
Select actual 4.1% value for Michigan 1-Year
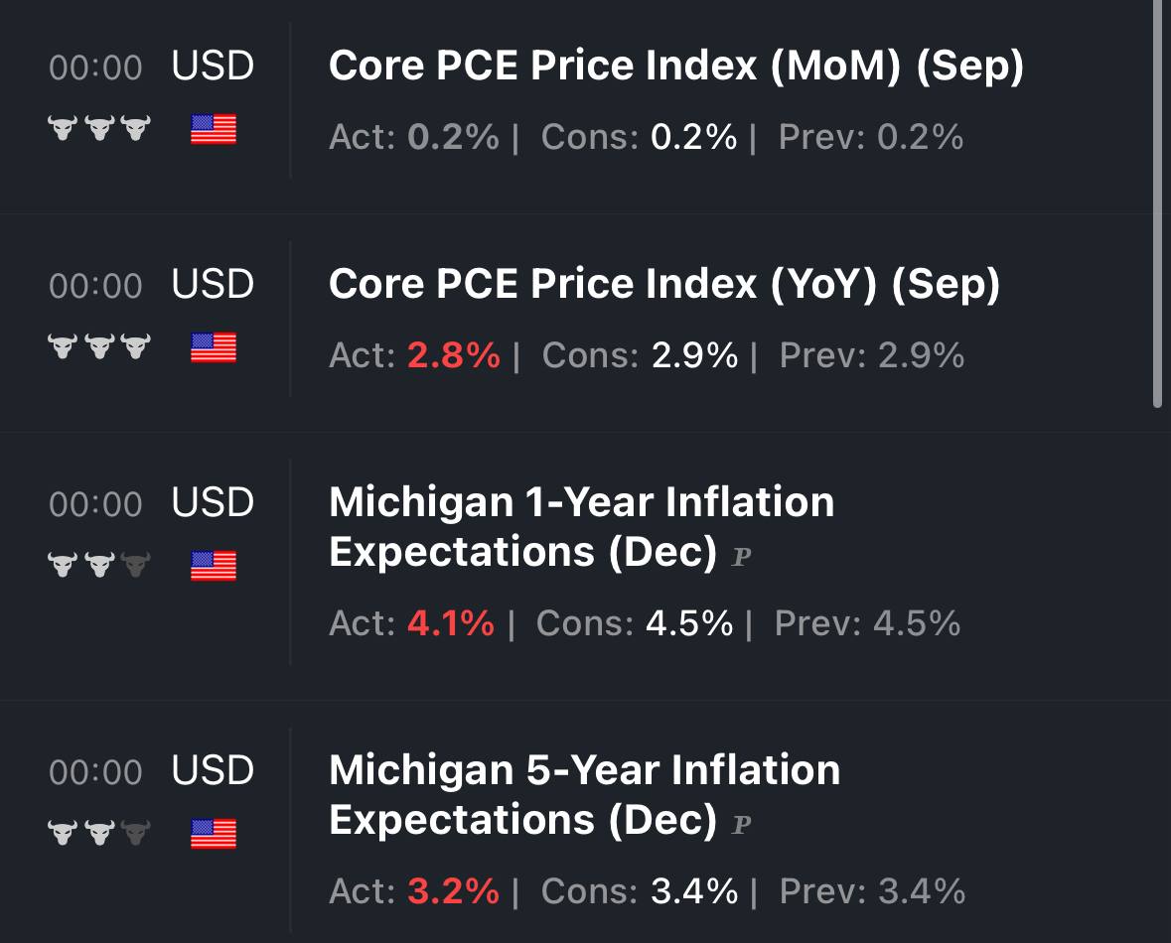(x=450, y=623)
